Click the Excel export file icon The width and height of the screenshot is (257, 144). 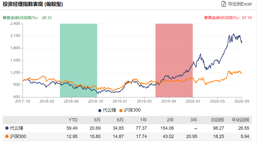[224, 4]
